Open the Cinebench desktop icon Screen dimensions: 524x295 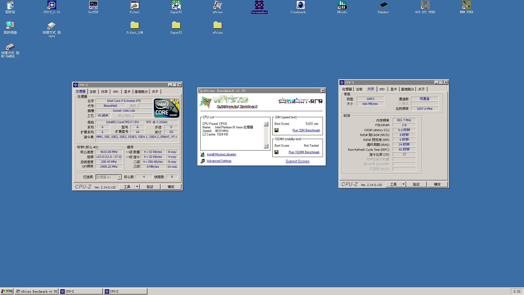tap(300, 7)
